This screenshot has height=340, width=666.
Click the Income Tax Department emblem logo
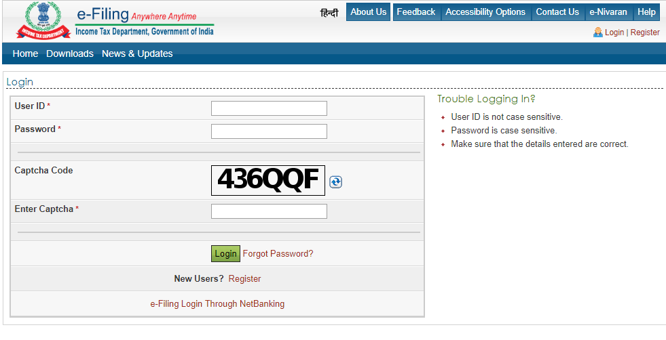43,21
